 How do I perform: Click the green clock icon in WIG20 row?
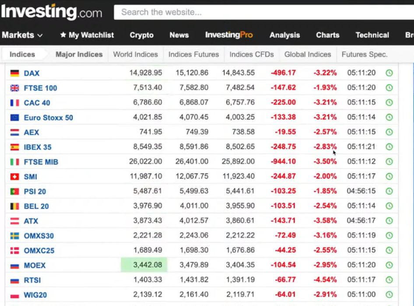pos(389,295)
